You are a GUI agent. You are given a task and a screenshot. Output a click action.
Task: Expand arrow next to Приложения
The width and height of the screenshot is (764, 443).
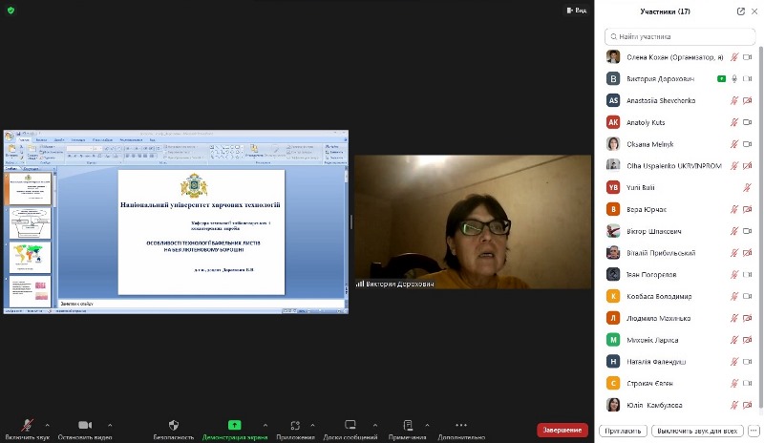(x=312, y=425)
